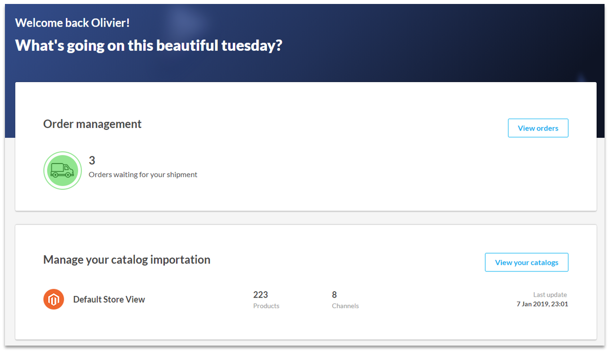Click the Channels label under 8
The width and height of the screenshot is (610, 352).
(346, 306)
